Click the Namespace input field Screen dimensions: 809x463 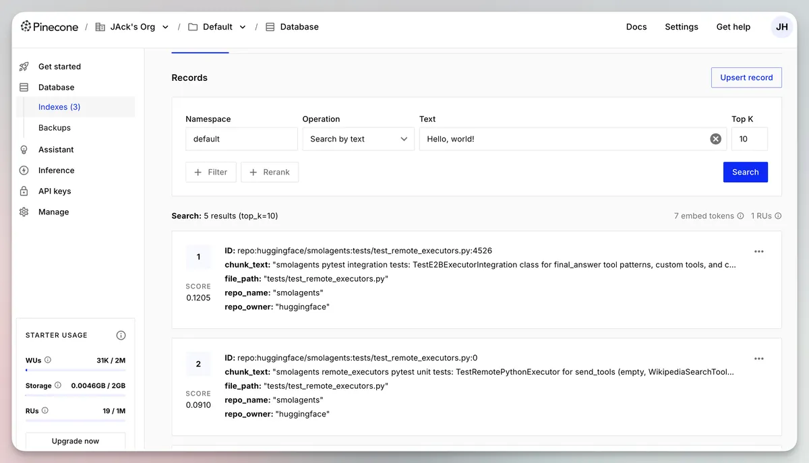pos(241,139)
